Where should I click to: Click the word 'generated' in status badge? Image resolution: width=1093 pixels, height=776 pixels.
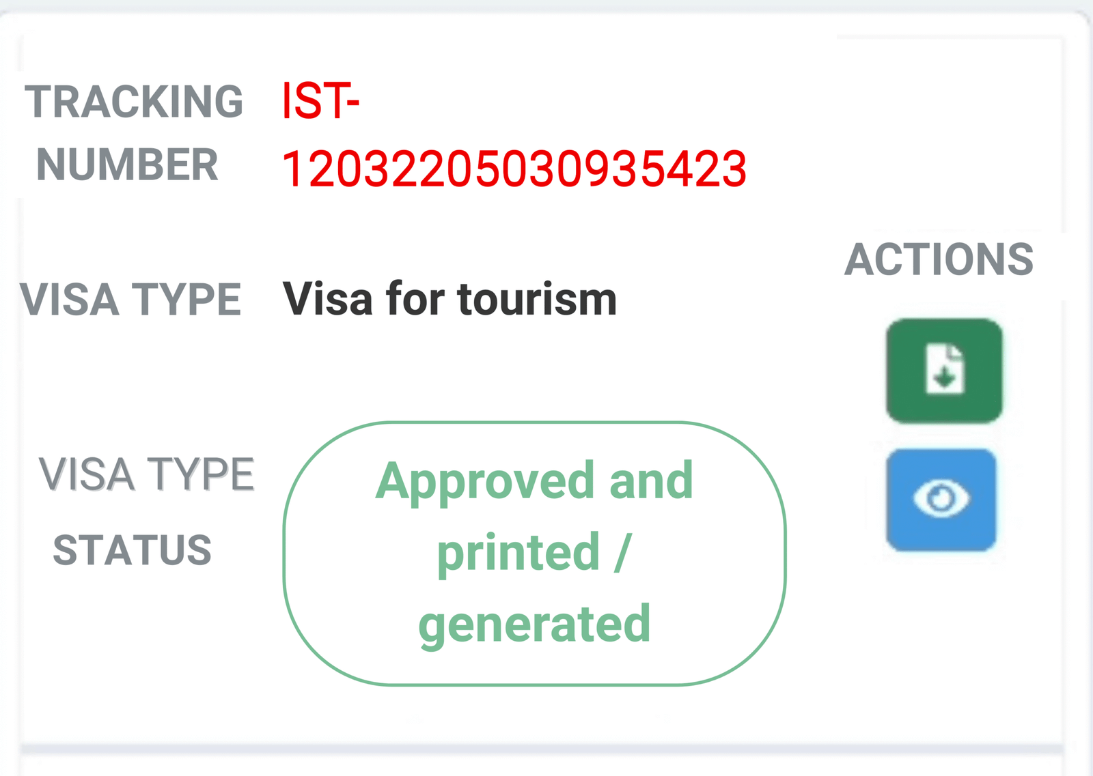pyautogui.click(x=534, y=624)
